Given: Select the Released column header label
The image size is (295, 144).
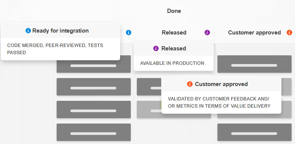Looking at the screenshot, I should (174, 33).
